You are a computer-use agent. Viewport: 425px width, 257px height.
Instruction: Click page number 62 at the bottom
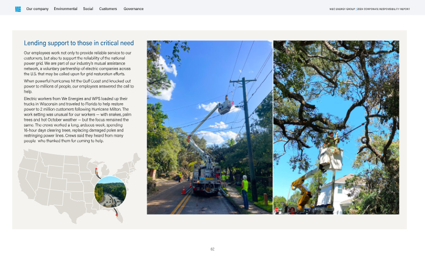212,249
